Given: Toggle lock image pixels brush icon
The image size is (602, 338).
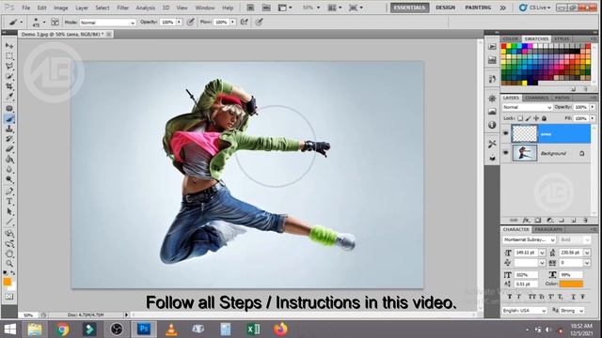Looking at the screenshot, I should click(529, 118).
